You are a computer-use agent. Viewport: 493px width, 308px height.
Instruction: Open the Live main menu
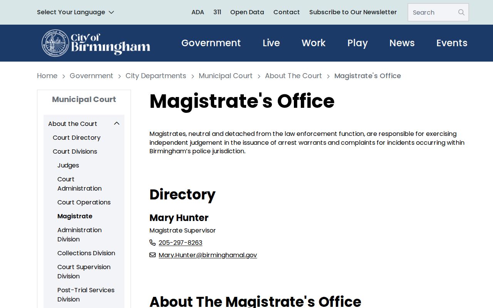pos(271,43)
